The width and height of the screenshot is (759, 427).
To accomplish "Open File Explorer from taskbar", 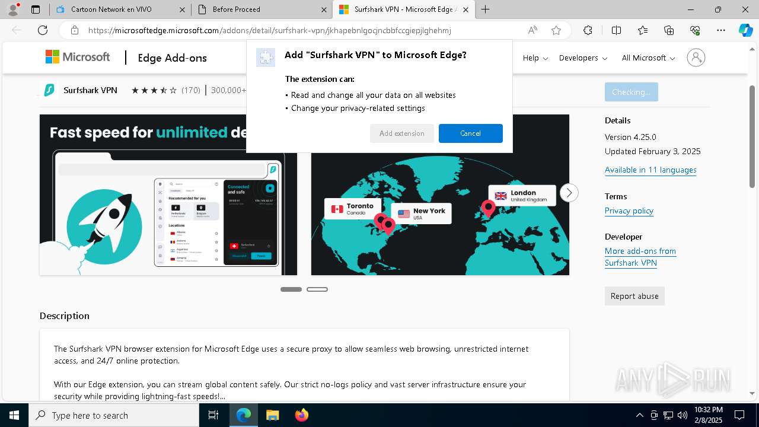I will 272,415.
